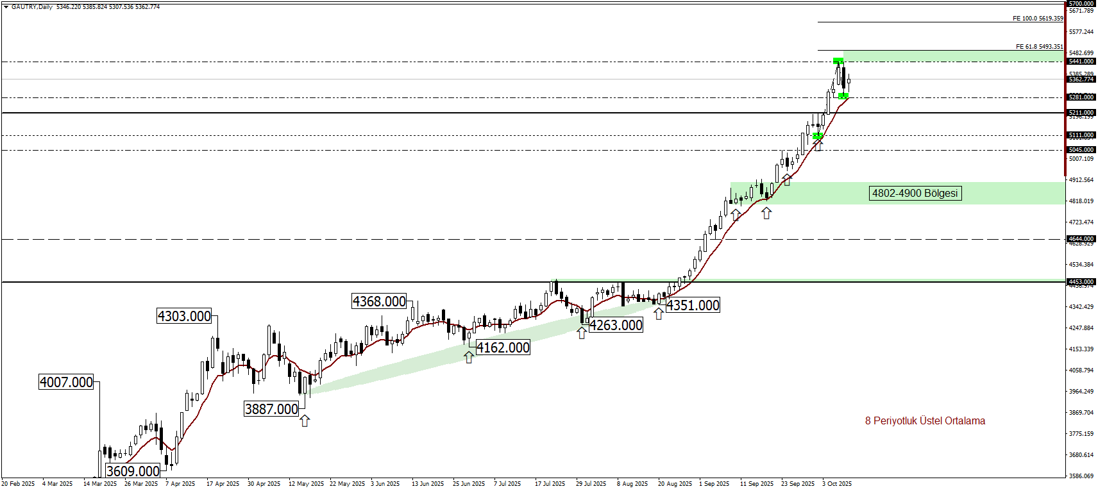This screenshot has height=491, width=1098.
Task: Click the up arrow beside the 4162.000 label
Action: 469,357
